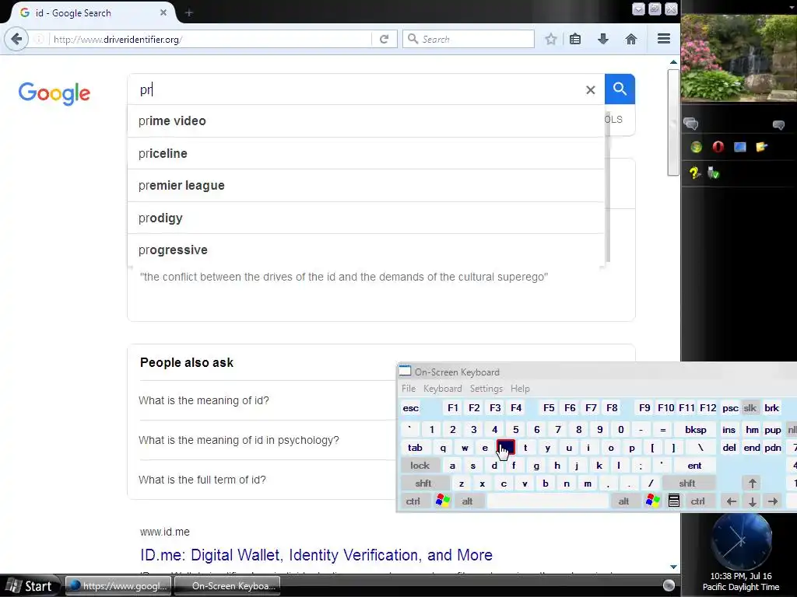
Task: Open the ID.me Digital Wallet result link
Action: (316, 555)
